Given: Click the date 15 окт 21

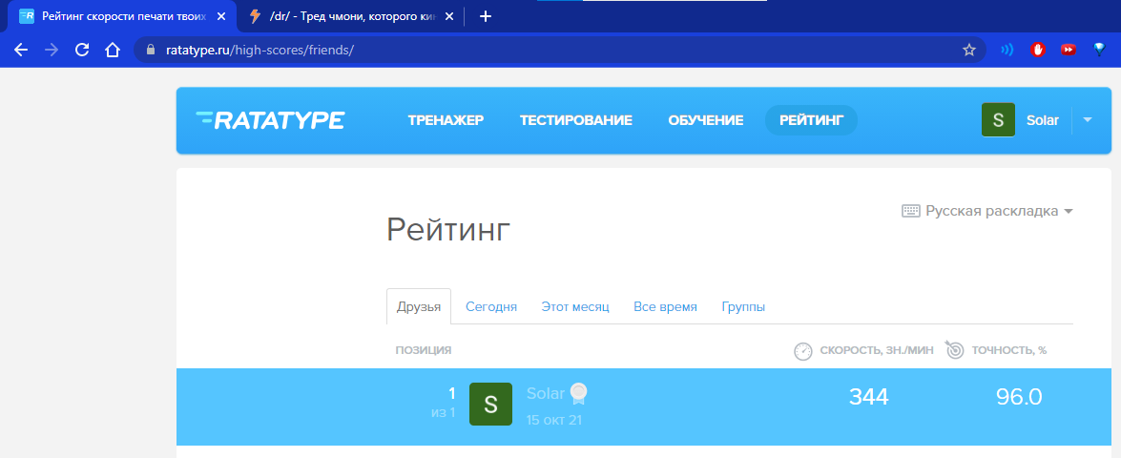Looking at the screenshot, I should 554,420.
